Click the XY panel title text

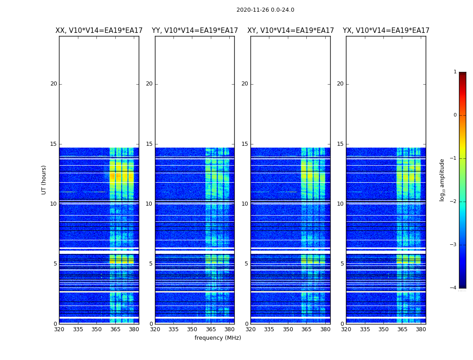pos(291,31)
